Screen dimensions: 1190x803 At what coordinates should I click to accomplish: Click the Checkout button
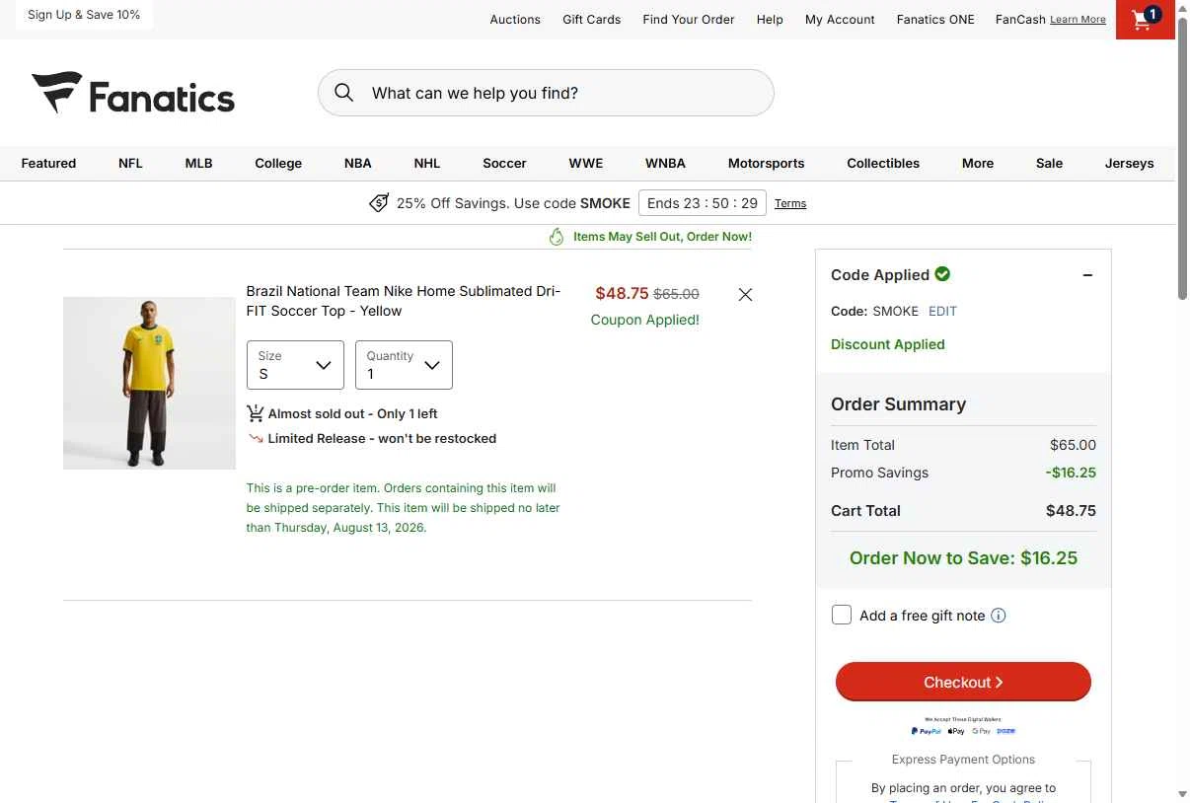[x=963, y=682]
